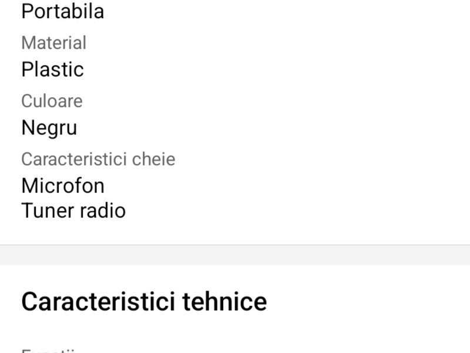Click the bold word Caracteristici in the heading

pyautogui.click(x=99, y=301)
